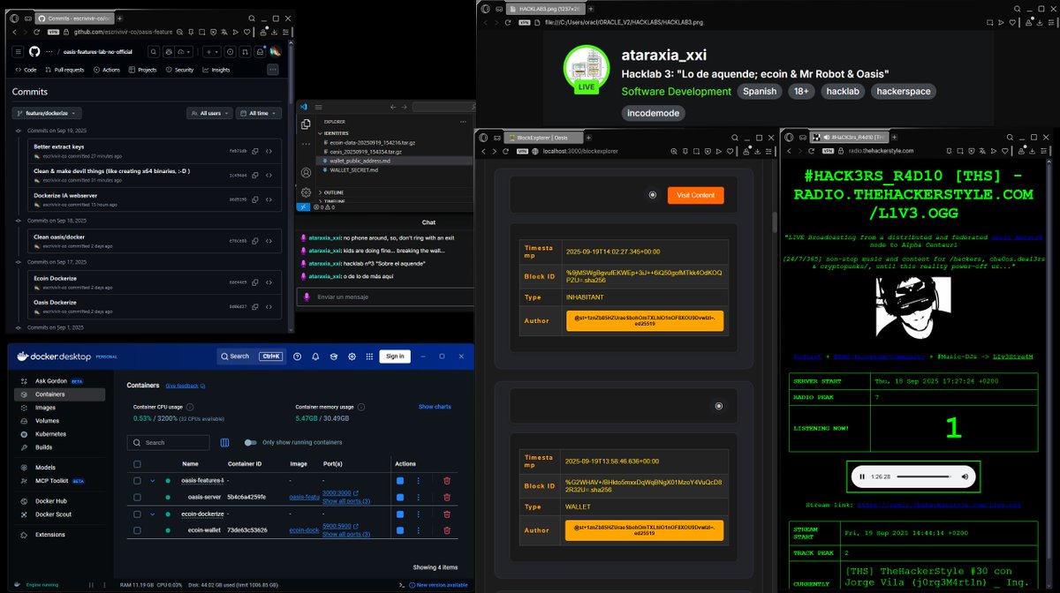
Task: Browse repository at 'Dockerize IA webserver' commit
Action: point(269,199)
